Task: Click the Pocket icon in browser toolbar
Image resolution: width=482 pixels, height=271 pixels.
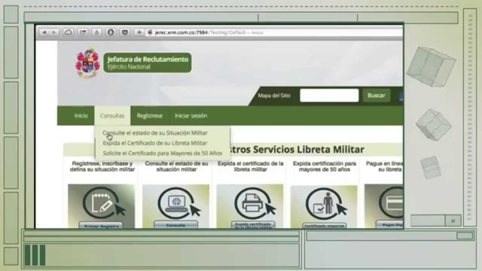Action: (125, 32)
